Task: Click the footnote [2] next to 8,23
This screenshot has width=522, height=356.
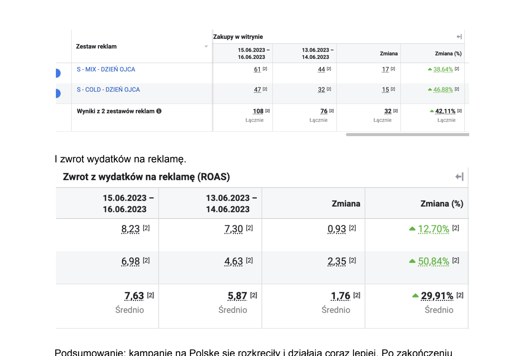Action: coord(146,228)
